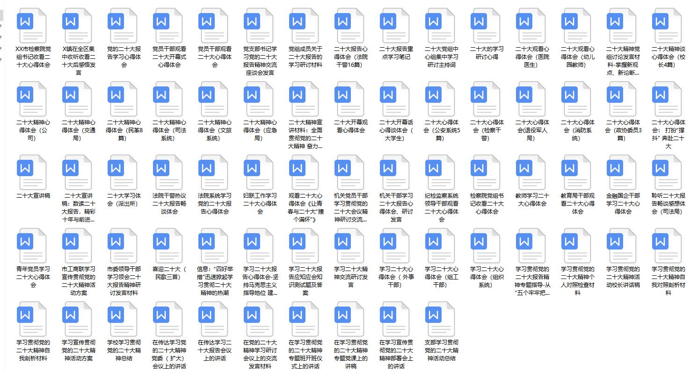Select file name '教育局干部观看二十大心得体会'
This screenshot has height=372, width=697.
click(577, 203)
